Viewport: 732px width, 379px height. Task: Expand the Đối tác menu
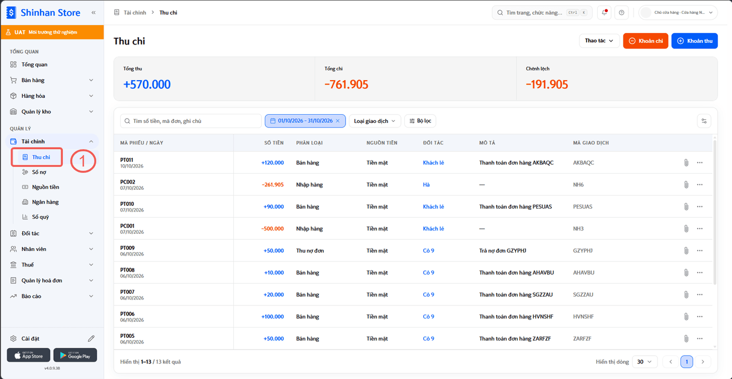point(52,233)
